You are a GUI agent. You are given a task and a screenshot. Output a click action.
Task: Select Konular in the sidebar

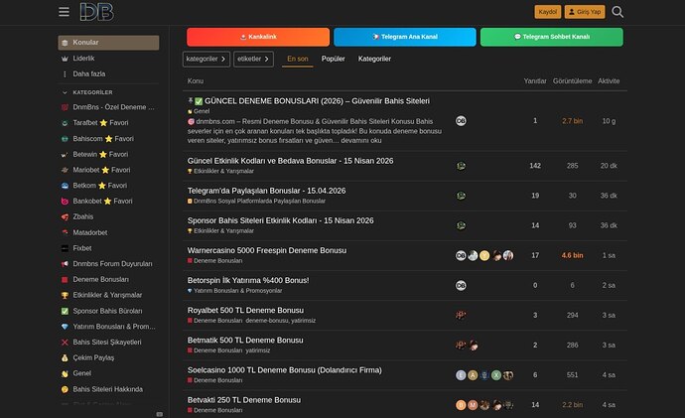click(108, 43)
